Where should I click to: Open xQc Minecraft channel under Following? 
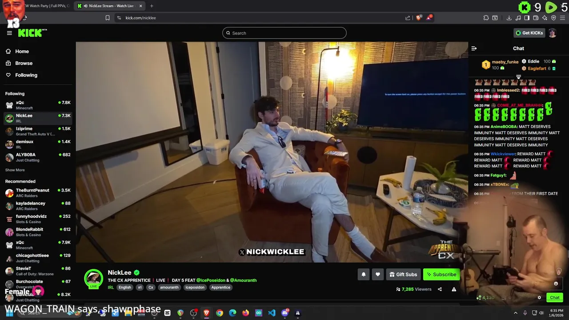click(x=38, y=105)
